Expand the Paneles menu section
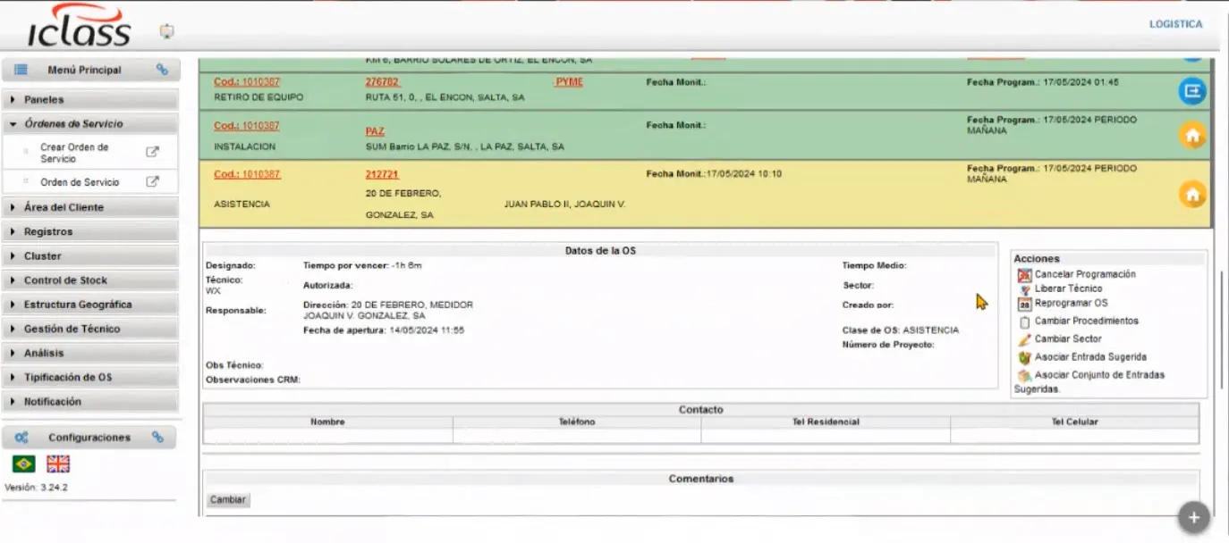 click(x=90, y=100)
